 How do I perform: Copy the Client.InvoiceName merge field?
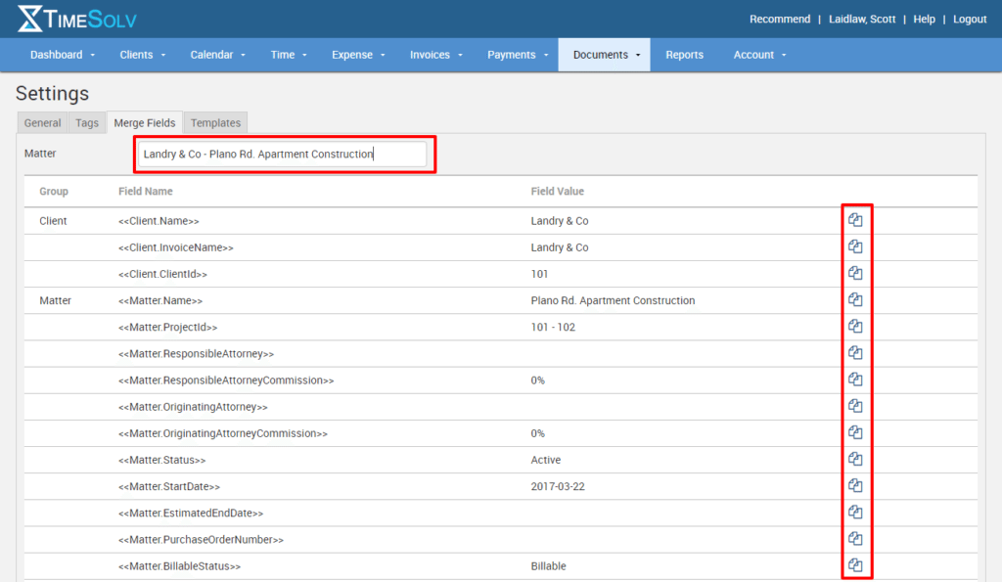pyautogui.click(x=855, y=246)
